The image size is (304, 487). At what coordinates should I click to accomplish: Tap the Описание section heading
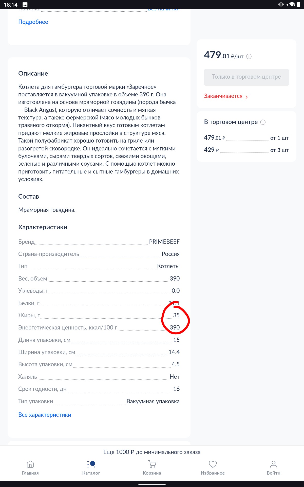(x=33, y=73)
